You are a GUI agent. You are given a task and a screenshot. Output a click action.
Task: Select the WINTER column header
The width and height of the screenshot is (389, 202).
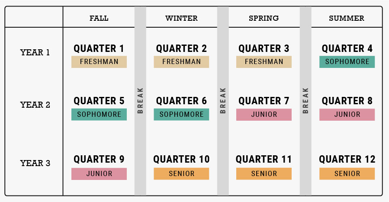coord(181,18)
